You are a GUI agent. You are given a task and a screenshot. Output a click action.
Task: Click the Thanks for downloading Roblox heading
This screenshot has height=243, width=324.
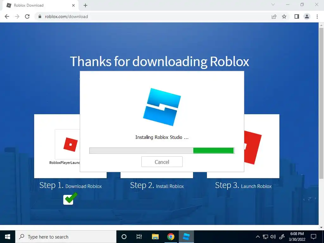pyautogui.click(x=159, y=61)
